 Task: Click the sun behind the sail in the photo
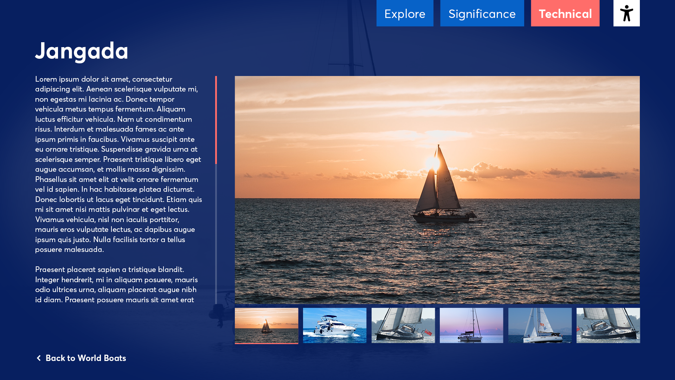432,163
